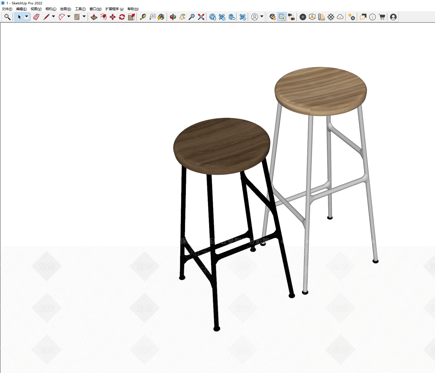Choose the Pan hand tool
This screenshot has height=373, width=435.
[x=182, y=17]
